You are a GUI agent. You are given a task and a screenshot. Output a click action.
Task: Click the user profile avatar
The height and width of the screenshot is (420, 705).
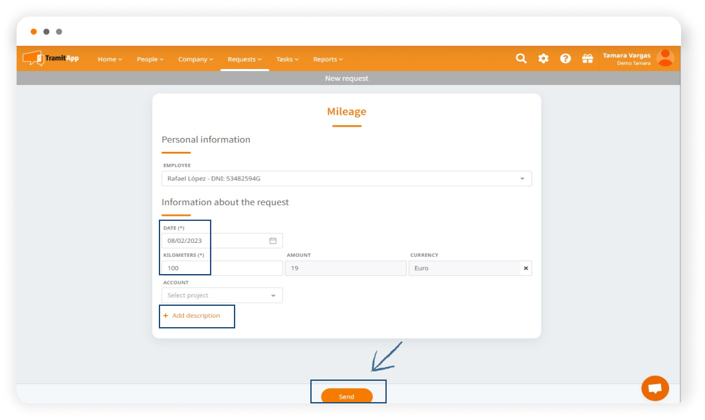pos(664,58)
